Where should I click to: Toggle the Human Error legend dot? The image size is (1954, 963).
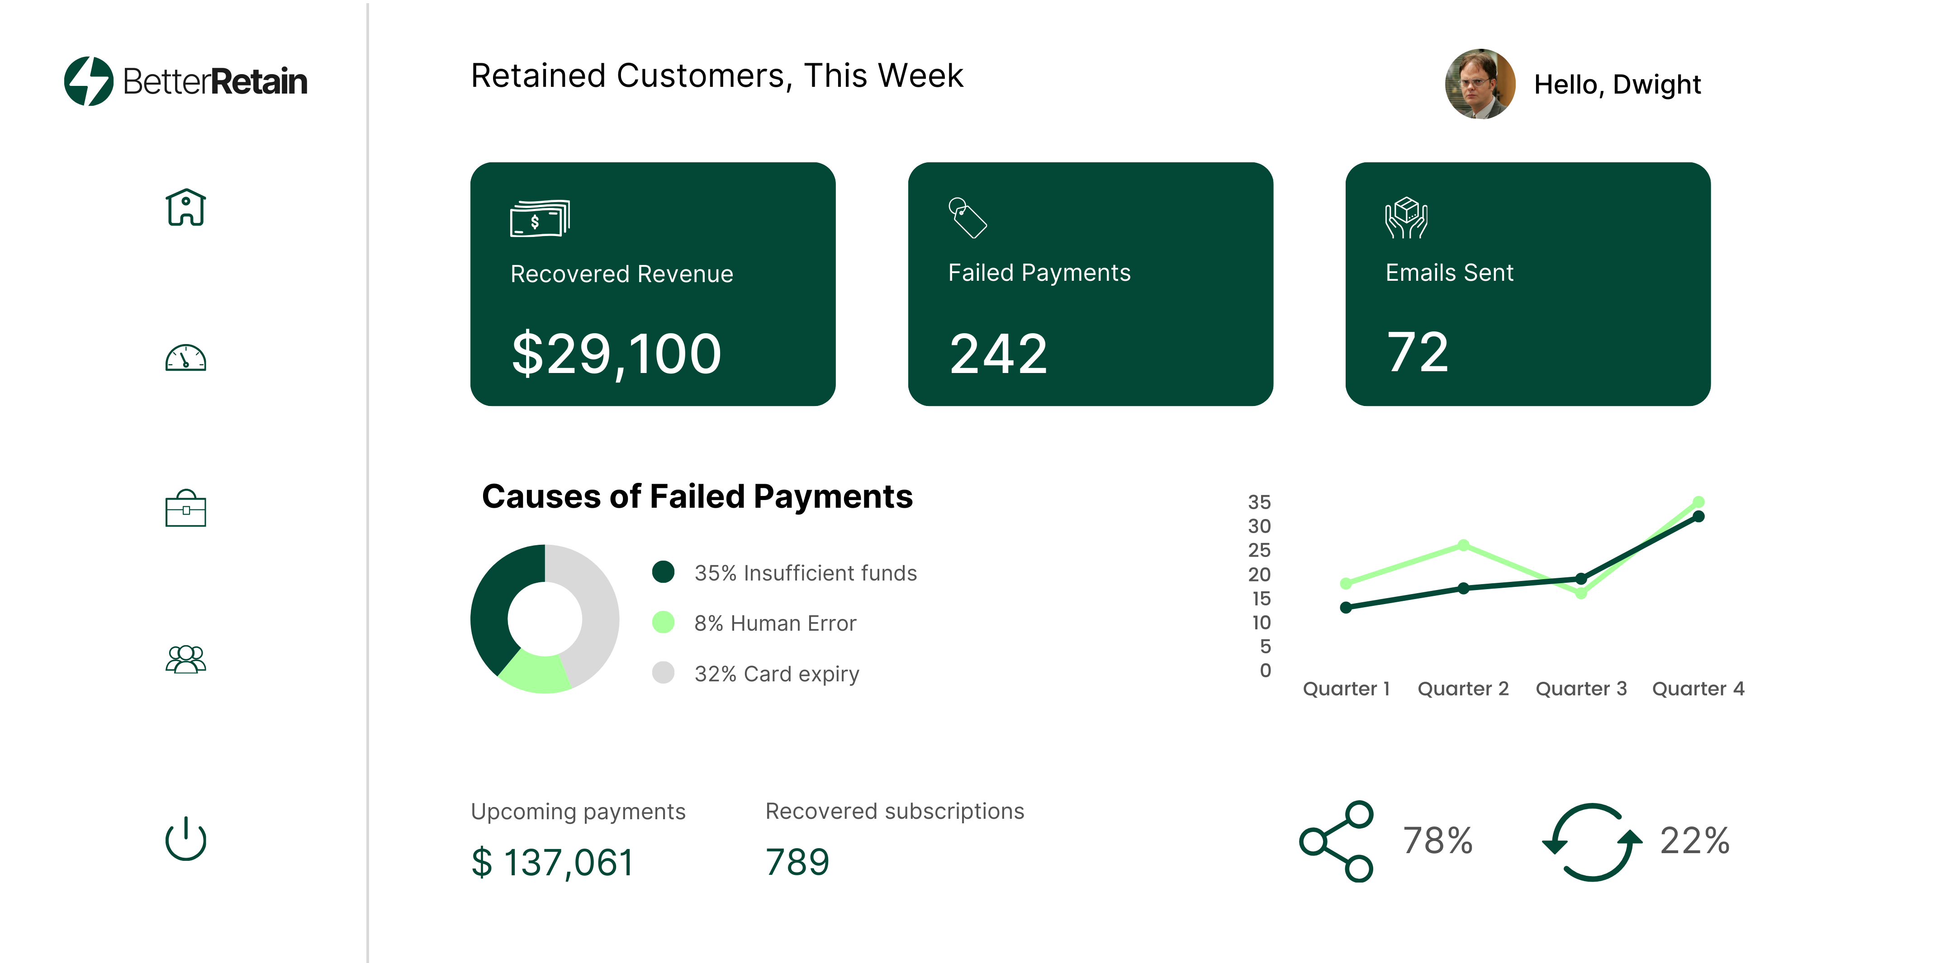click(x=664, y=623)
